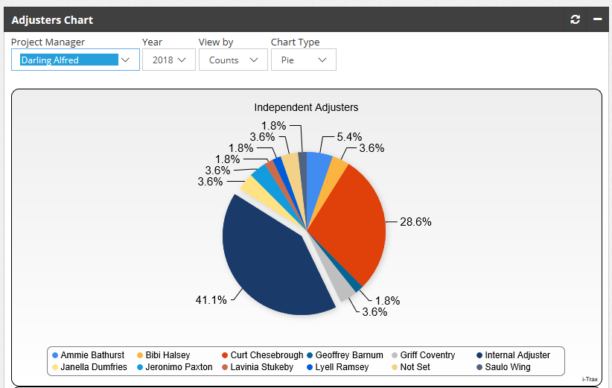Screen dimensions: 612x388
Task: Collapse the Adjusters Chart panel
Action: 597,20
